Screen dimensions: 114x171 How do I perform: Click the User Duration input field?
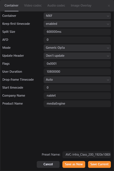pos(77,72)
